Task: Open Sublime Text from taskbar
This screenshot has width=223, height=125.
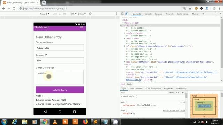Action: point(95,122)
